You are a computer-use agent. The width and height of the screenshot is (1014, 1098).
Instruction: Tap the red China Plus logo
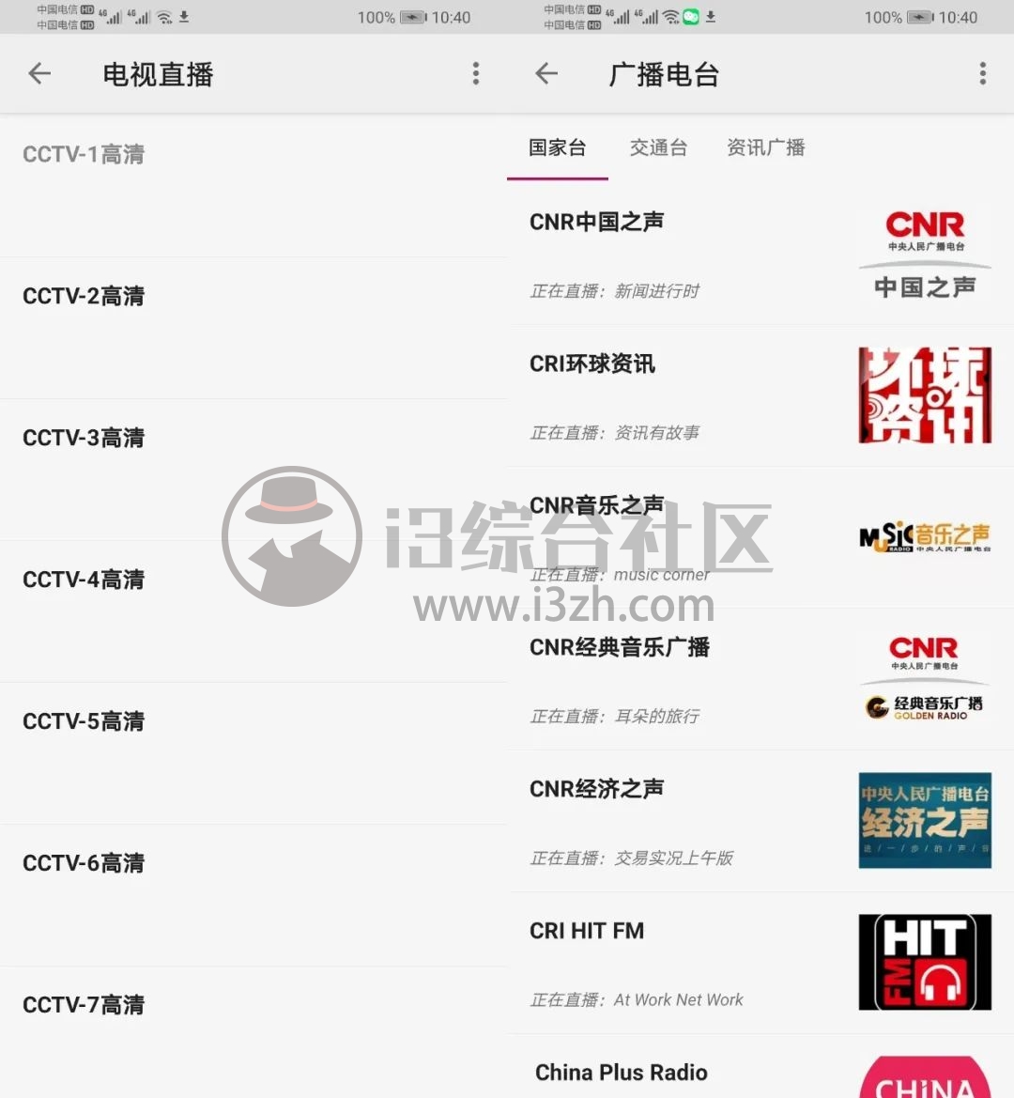[x=925, y=1077]
